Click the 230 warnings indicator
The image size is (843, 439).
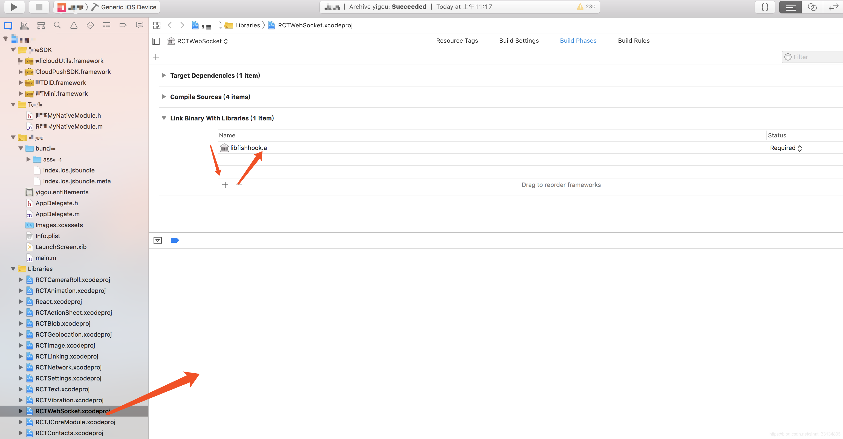click(x=586, y=7)
